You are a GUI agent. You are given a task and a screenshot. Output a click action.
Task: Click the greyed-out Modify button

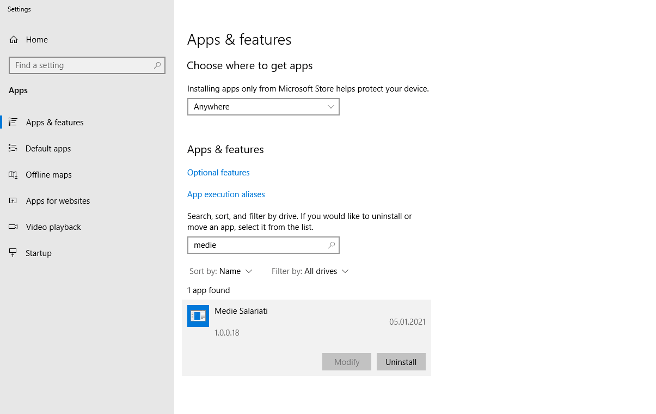[x=347, y=362]
